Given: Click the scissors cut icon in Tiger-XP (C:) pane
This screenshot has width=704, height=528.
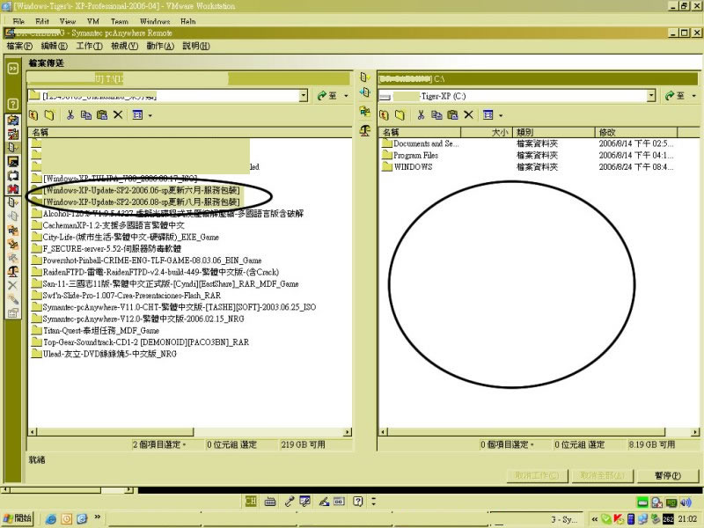Looking at the screenshot, I should click(x=421, y=115).
